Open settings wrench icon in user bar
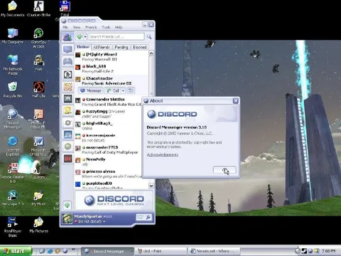The image size is (341, 256). pyautogui.click(x=148, y=217)
